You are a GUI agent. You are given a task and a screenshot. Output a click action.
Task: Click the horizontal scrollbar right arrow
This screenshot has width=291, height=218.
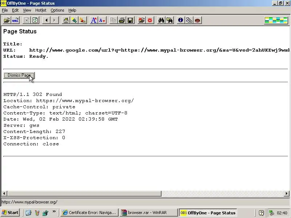click(x=287, y=194)
